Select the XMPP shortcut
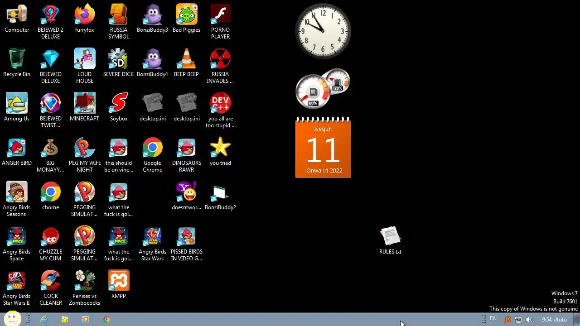This screenshot has height=326, width=580. click(119, 285)
